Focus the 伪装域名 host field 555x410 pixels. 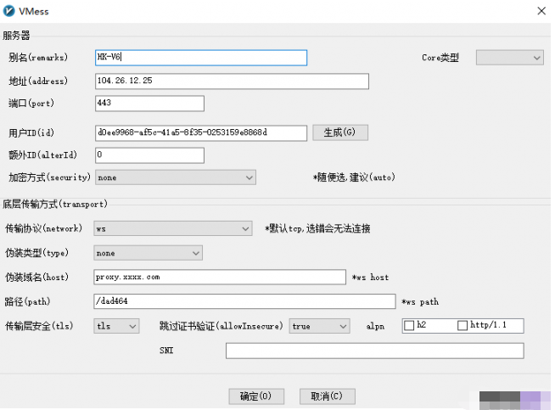(220, 278)
